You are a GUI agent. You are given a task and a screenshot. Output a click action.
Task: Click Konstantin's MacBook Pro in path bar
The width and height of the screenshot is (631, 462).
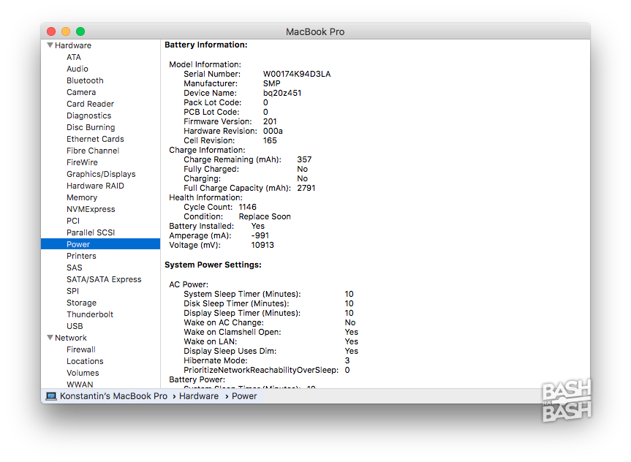tap(113, 396)
